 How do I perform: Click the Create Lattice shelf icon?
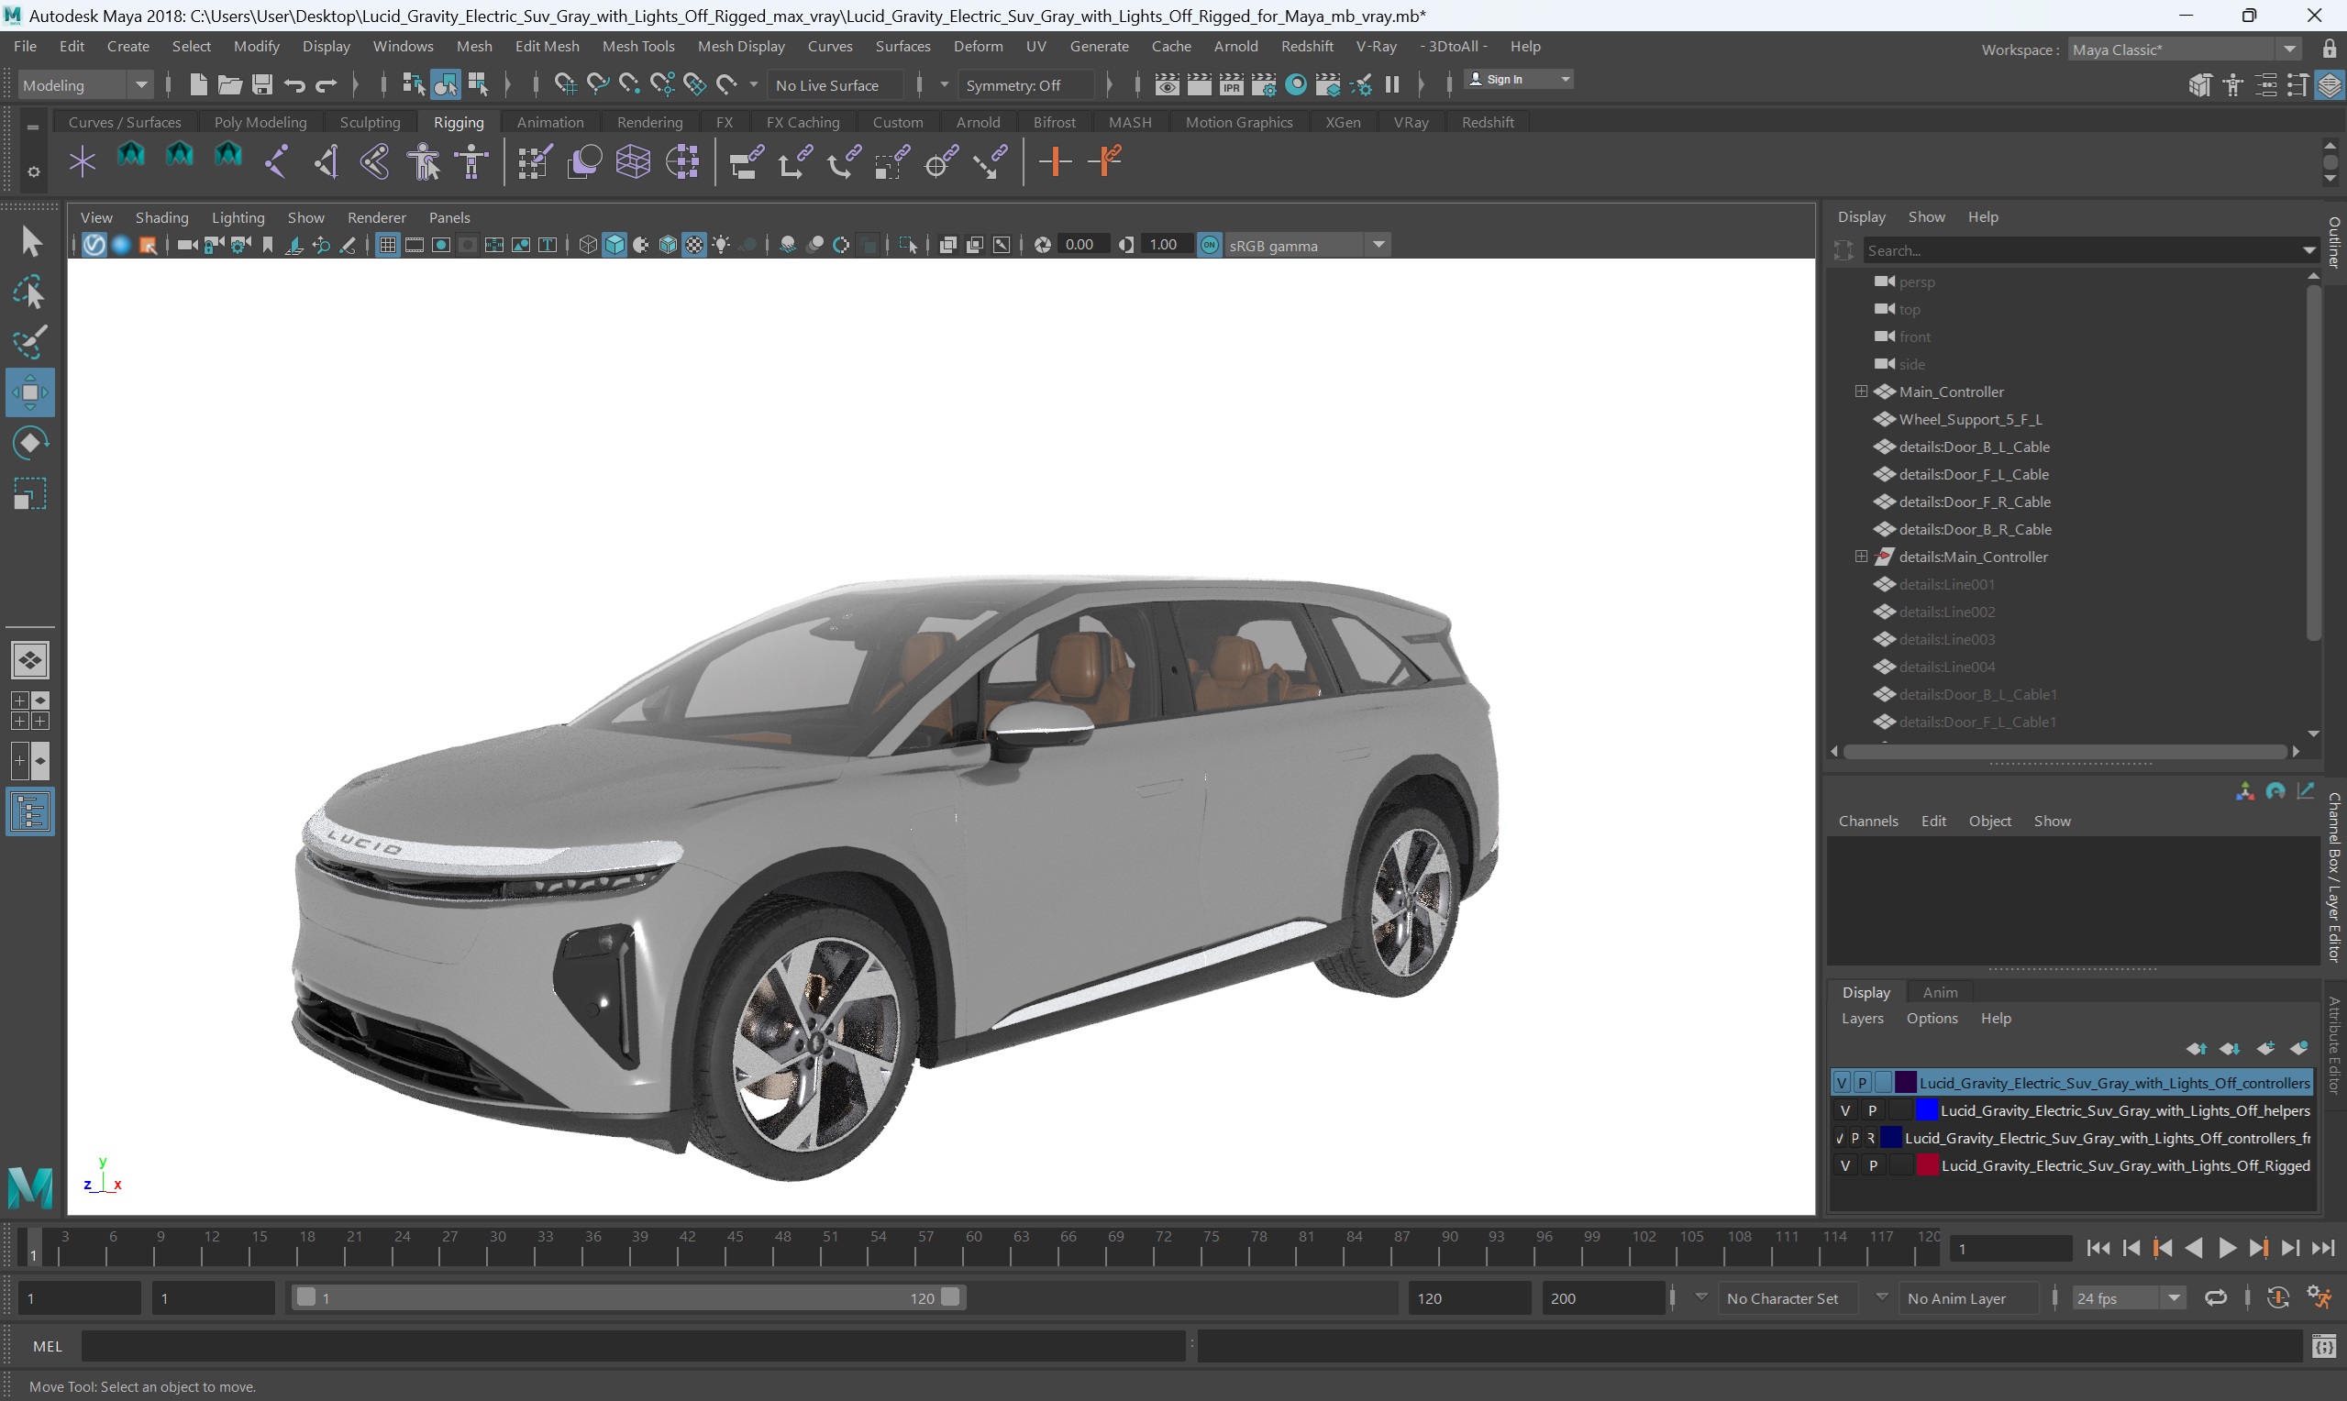click(634, 161)
